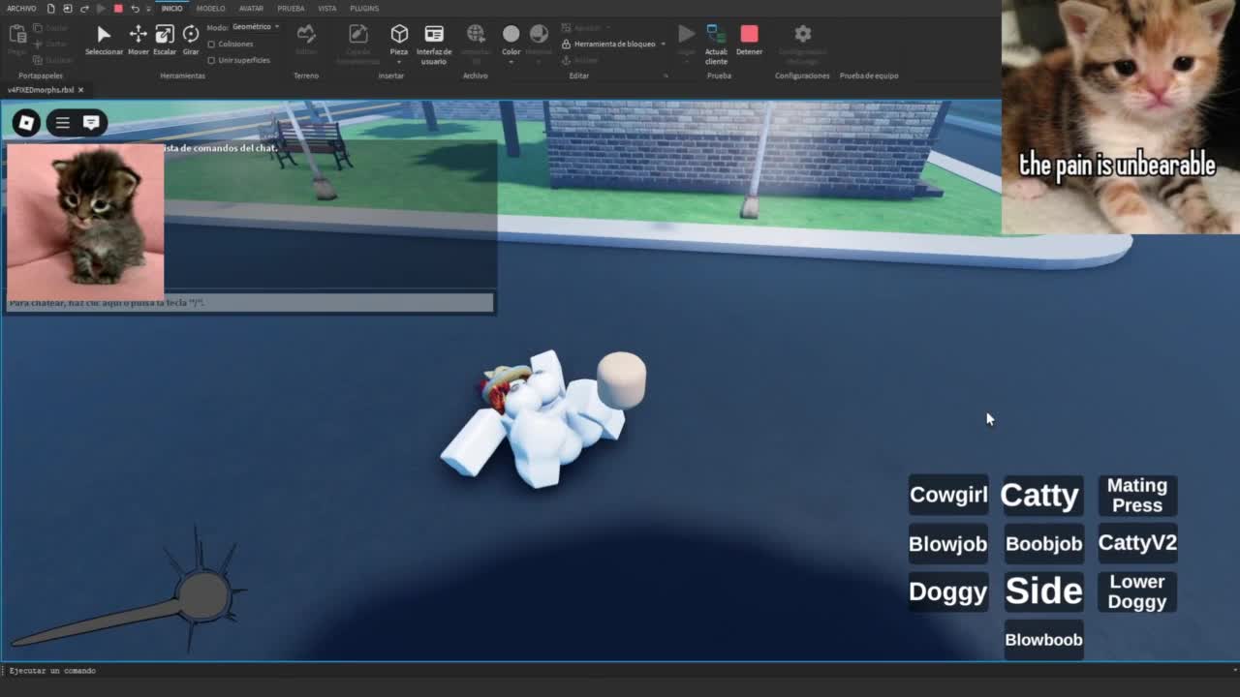Open the Color picker swatch
Viewport: 1240px width, 697px height.
click(x=511, y=35)
